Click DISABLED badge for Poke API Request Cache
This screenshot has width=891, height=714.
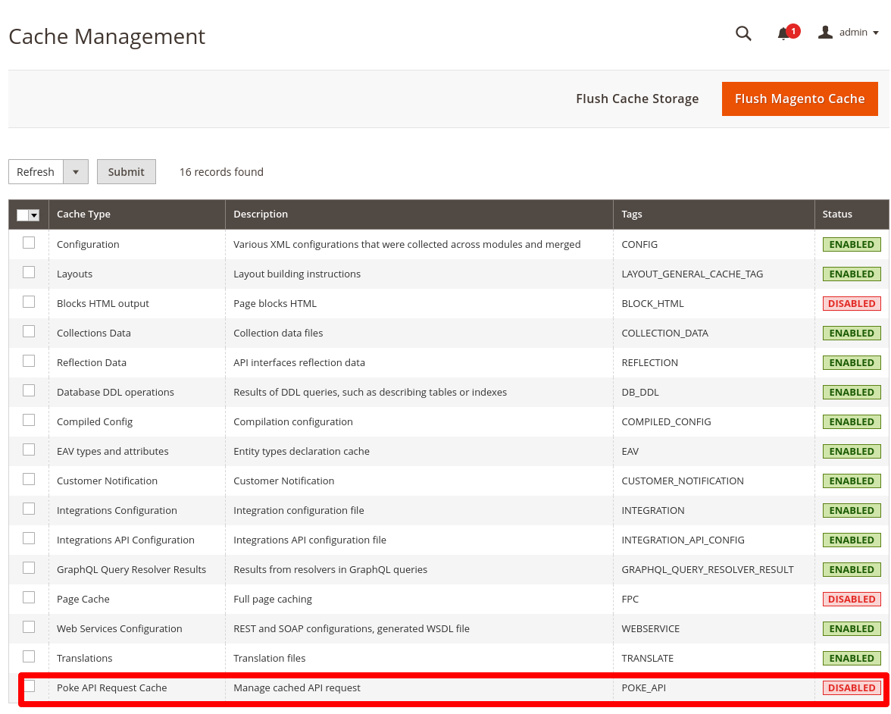tap(852, 687)
